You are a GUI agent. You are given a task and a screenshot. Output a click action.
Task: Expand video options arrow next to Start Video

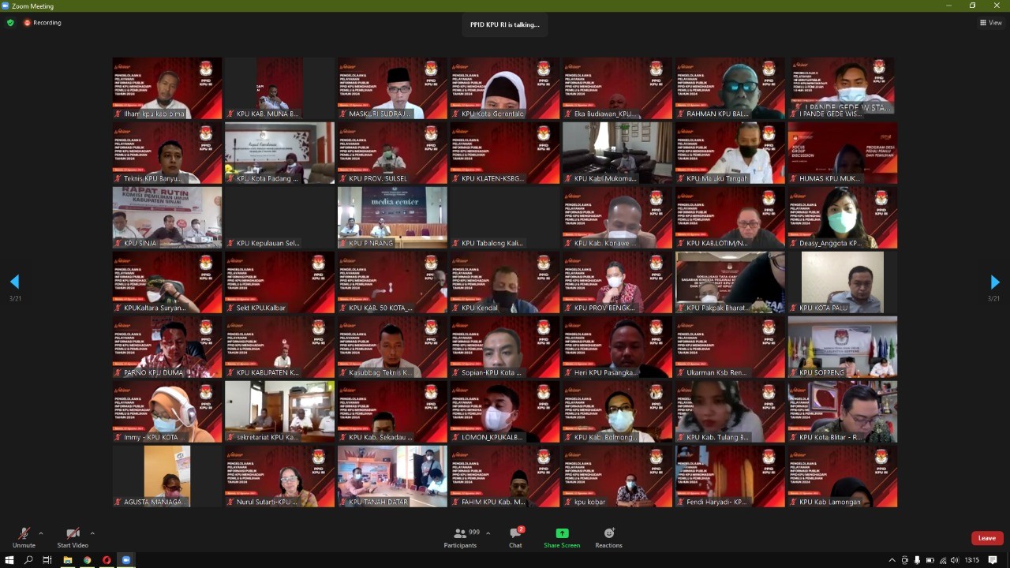pyautogui.click(x=92, y=533)
